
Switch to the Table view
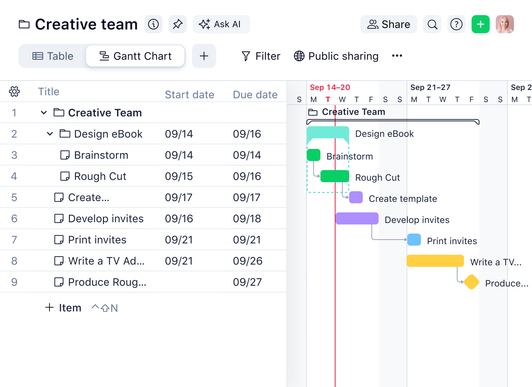pyautogui.click(x=53, y=56)
